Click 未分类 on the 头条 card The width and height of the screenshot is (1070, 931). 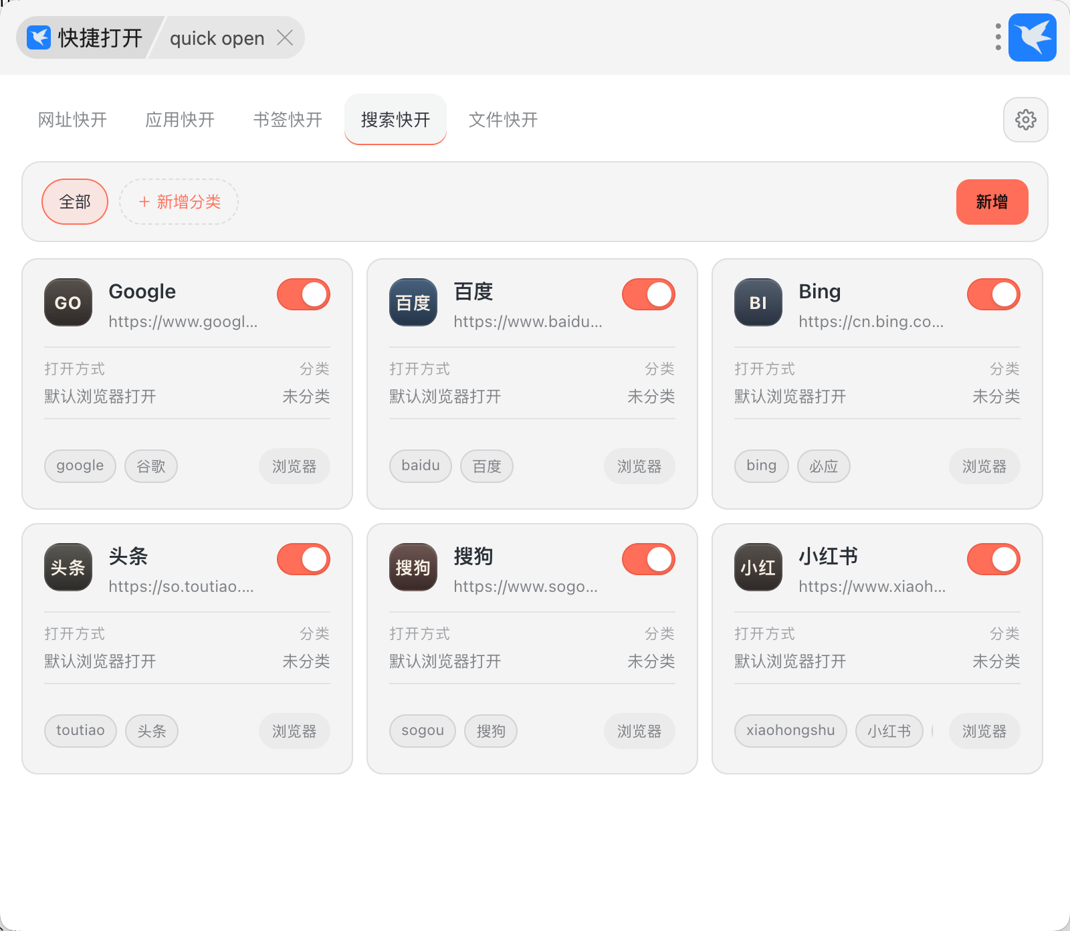click(306, 661)
